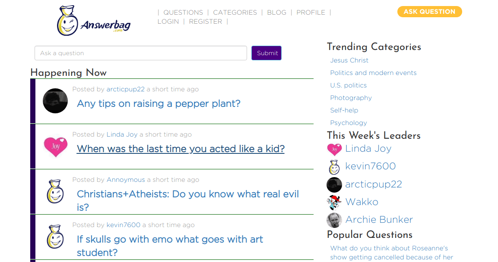The height and width of the screenshot is (262, 498).
Task: Open the Roseanne show popular question
Action: click(391, 253)
